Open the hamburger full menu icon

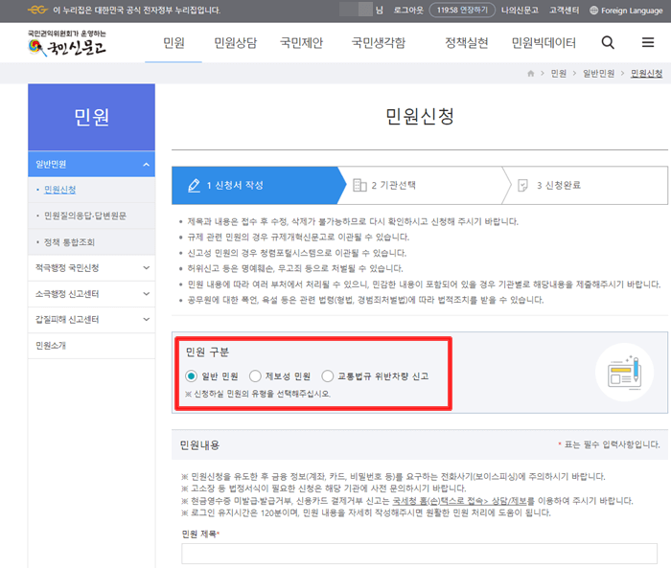click(x=648, y=42)
